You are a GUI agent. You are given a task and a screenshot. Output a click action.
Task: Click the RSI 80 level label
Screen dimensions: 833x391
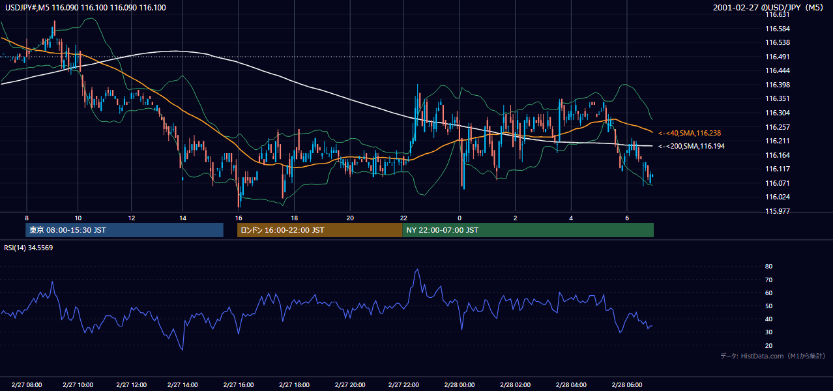coord(768,267)
